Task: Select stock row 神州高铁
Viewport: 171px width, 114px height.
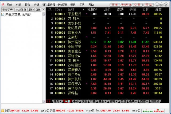Action: [x=105, y=42]
